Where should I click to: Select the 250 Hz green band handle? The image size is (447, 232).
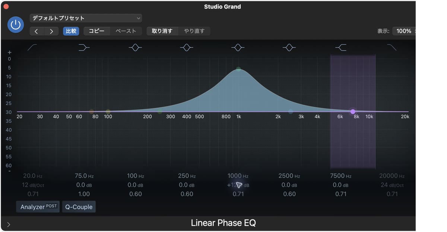tap(160, 112)
